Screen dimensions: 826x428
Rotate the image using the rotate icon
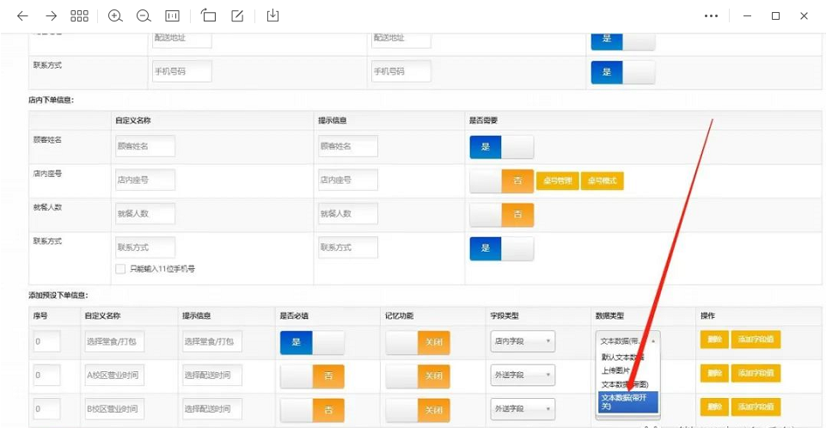point(209,15)
